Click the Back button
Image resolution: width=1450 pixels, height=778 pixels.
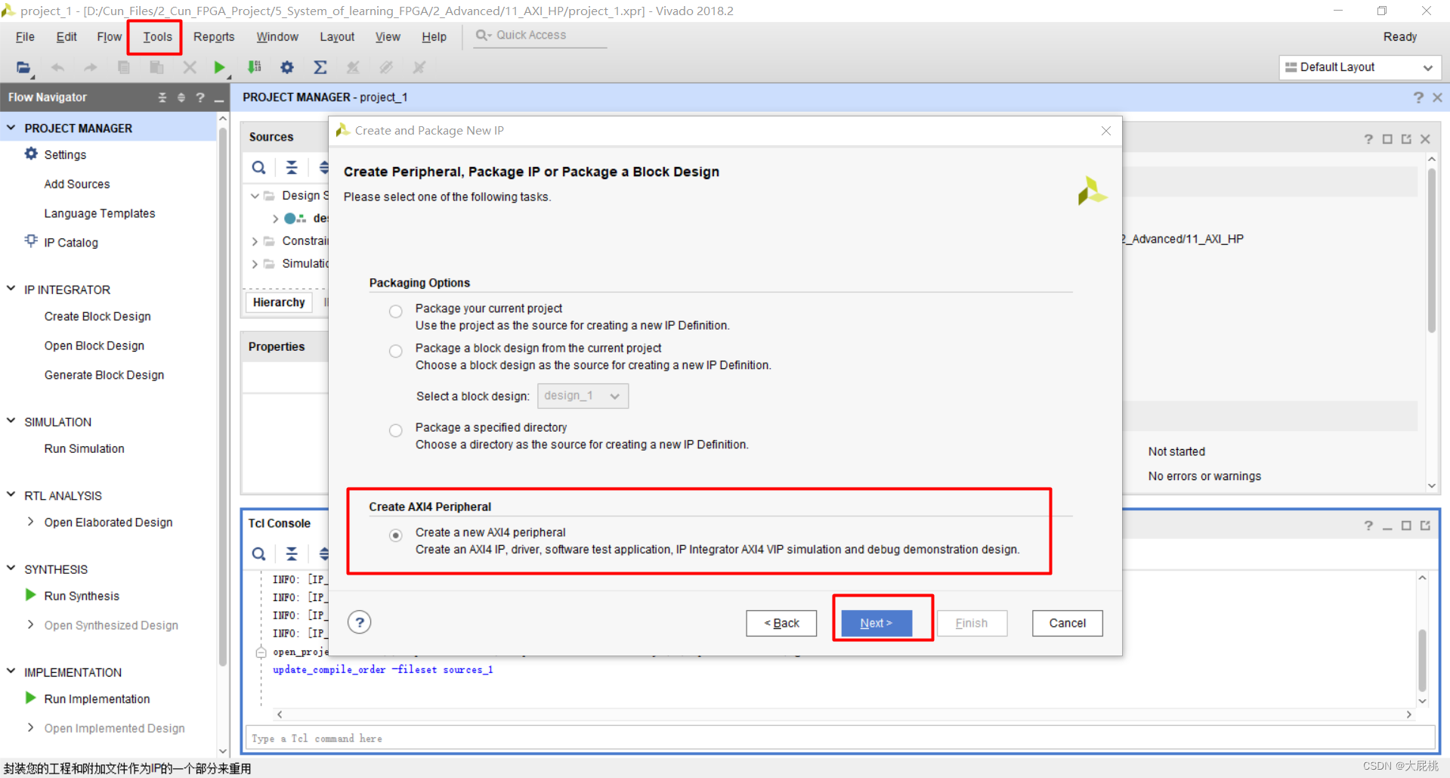click(781, 623)
